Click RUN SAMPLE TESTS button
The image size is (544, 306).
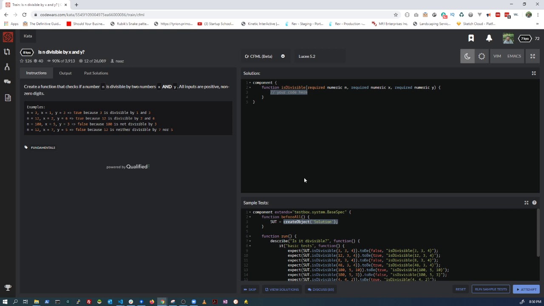[x=491, y=289]
